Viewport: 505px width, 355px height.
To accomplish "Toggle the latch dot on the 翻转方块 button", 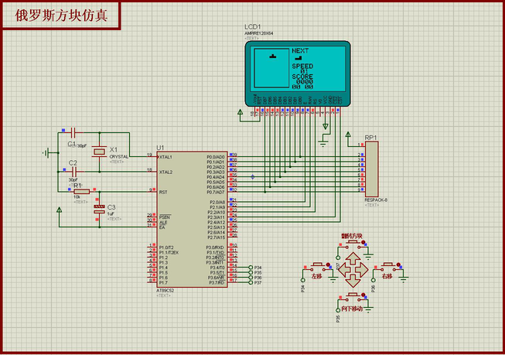I will coord(363,242).
